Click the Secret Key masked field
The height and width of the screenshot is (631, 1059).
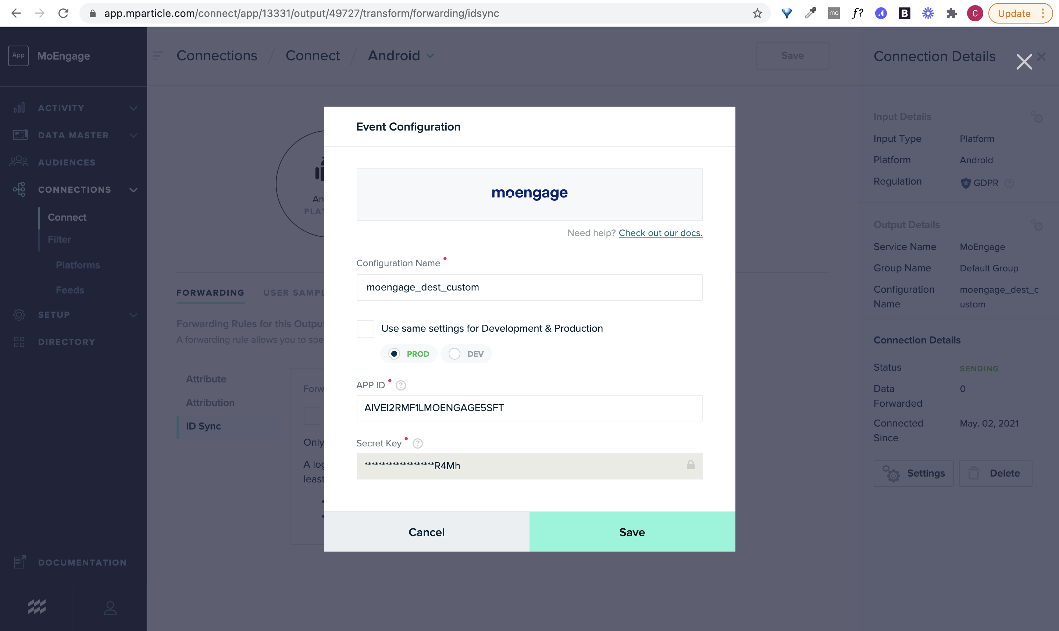pos(529,466)
